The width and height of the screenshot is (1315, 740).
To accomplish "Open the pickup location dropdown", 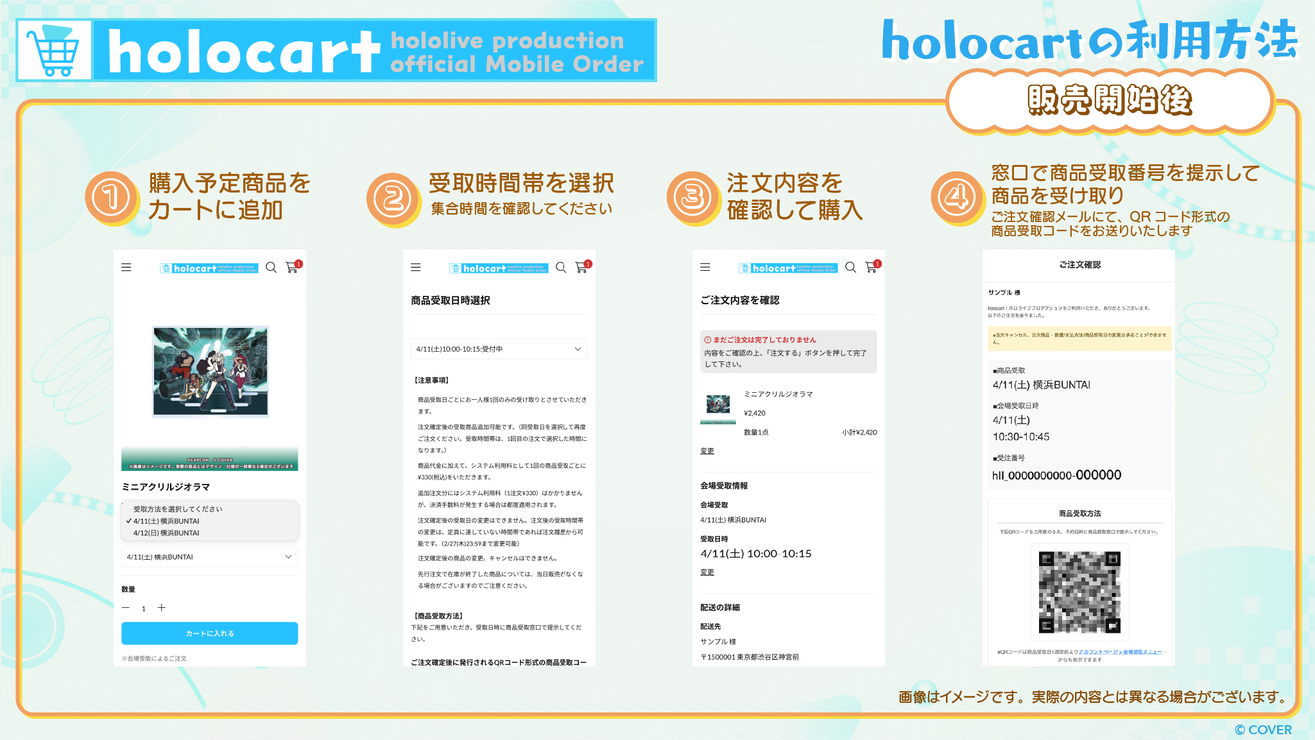I will (210, 557).
